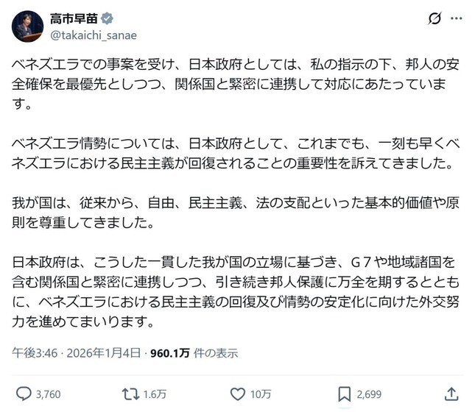The image size is (475, 412).
Task: Toggle the bookmark icon on this post
Action: (x=344, y=394)
